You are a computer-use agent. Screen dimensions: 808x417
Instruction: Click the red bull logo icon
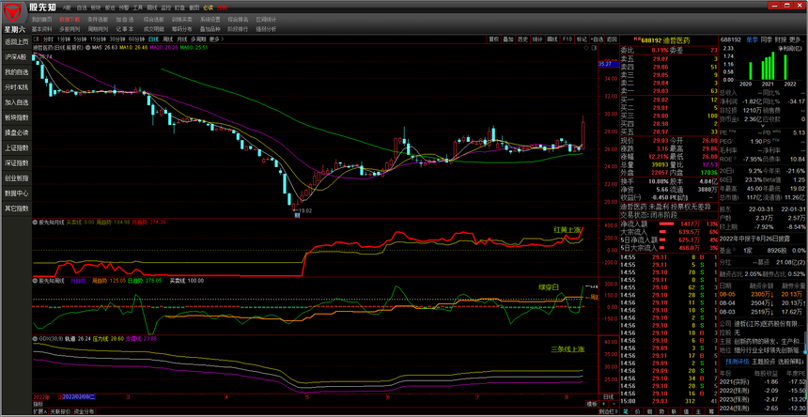14,12
